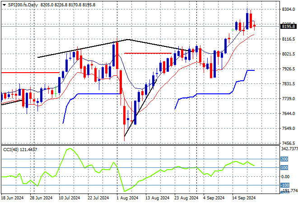
Task: Click the 7549.0 price axis label
Action: tap(289, 129)
